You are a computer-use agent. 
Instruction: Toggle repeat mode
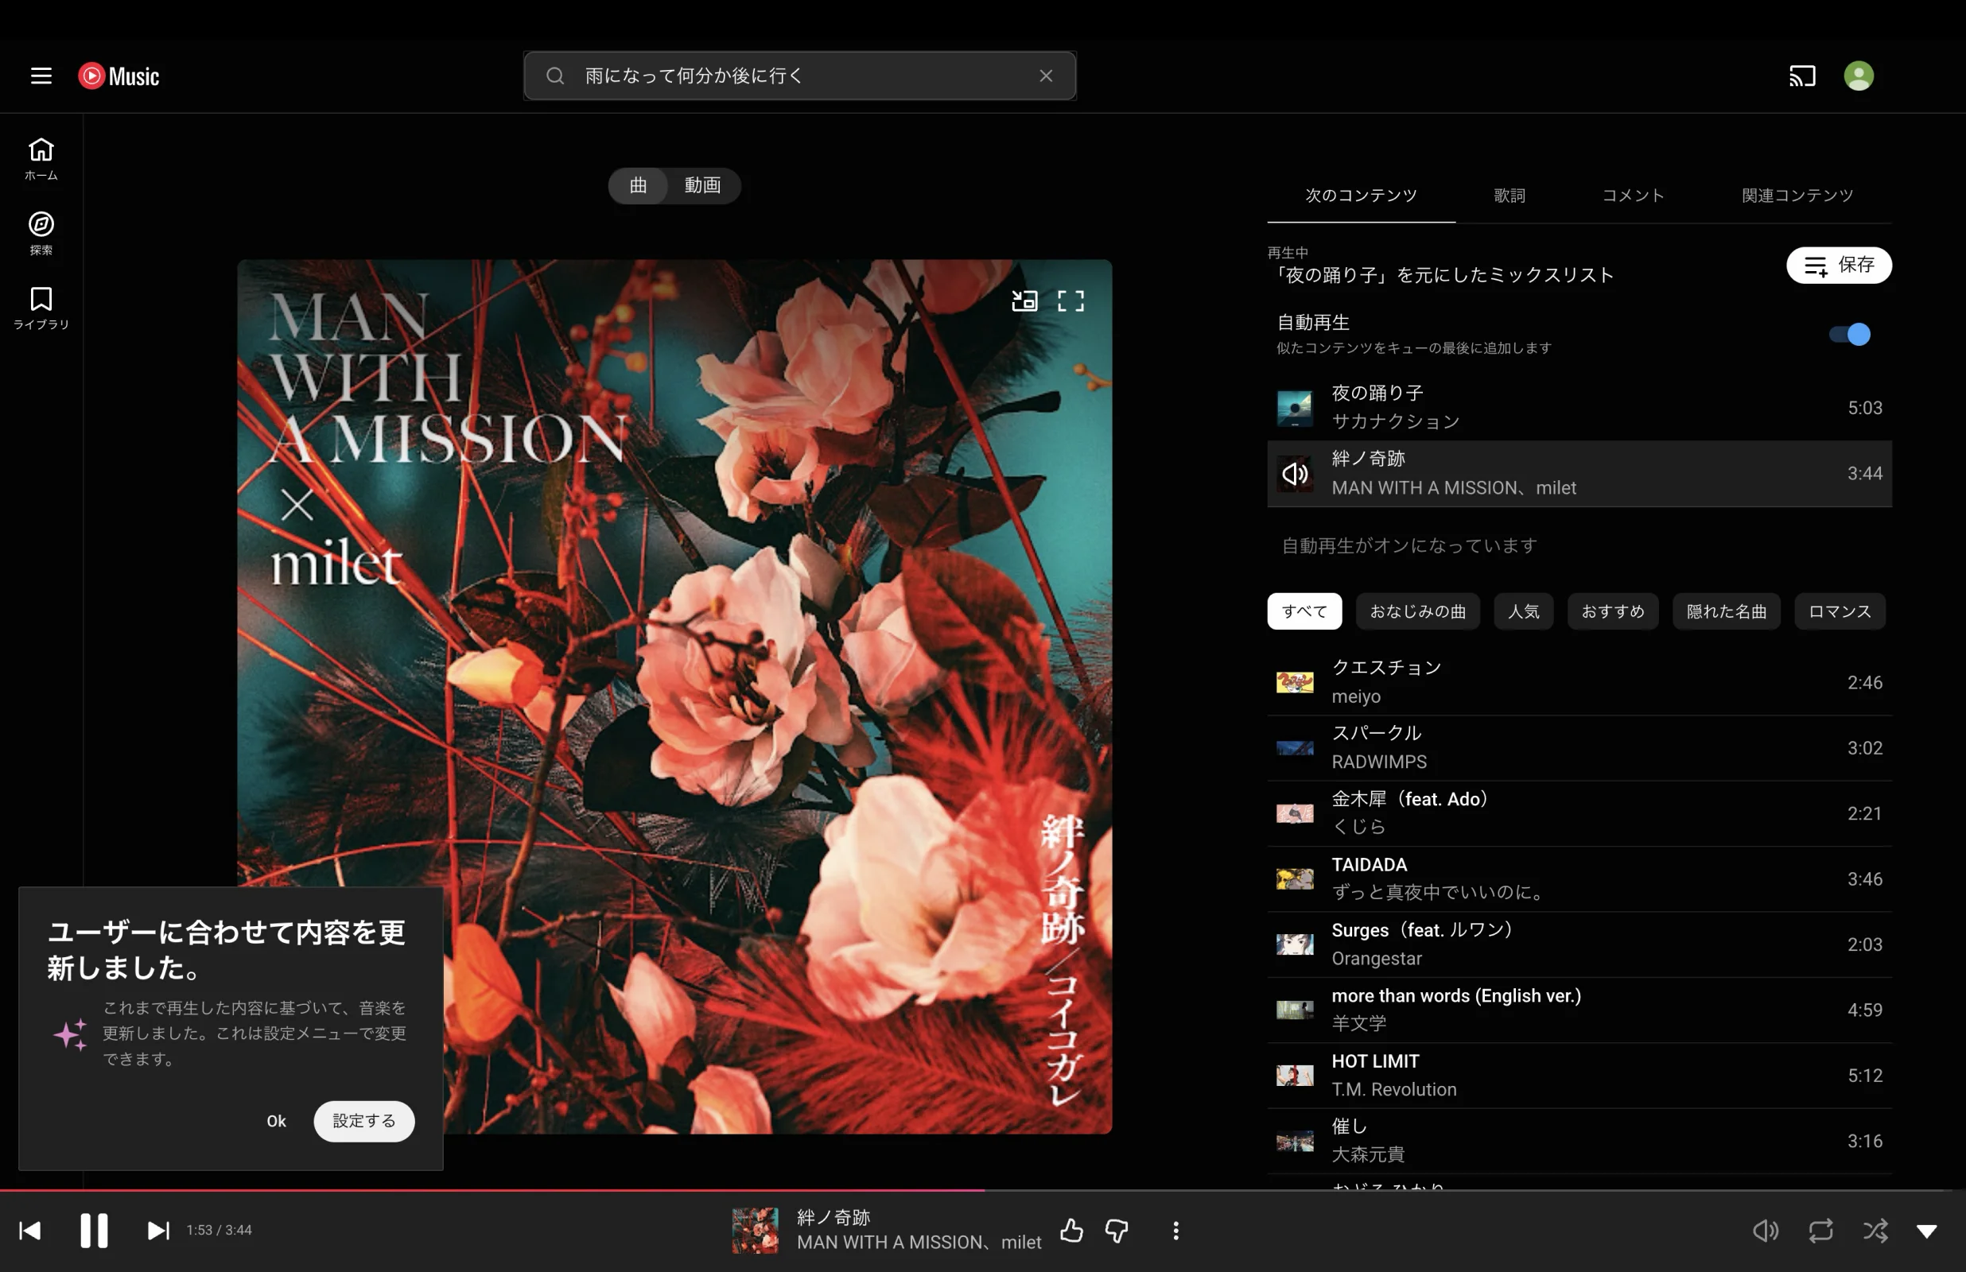click(1820, 1231)
